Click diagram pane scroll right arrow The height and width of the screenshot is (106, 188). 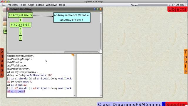click(x=99, y=52)
